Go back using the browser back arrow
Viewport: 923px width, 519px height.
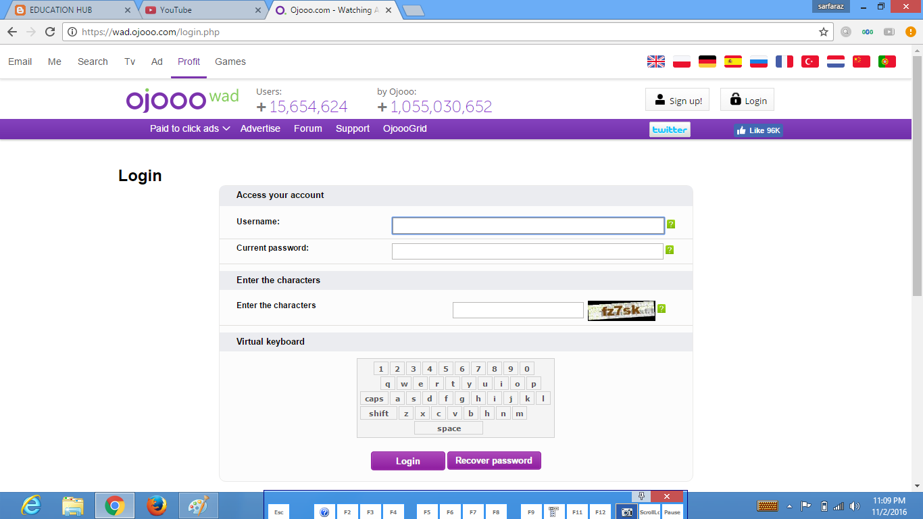click(x=12, y=32)
